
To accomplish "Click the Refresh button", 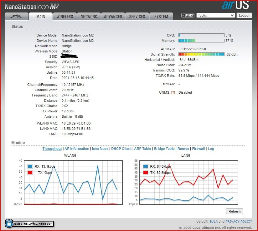I will (235, 211).
